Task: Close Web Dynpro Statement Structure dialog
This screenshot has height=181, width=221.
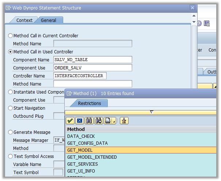Action: [193, 8]
